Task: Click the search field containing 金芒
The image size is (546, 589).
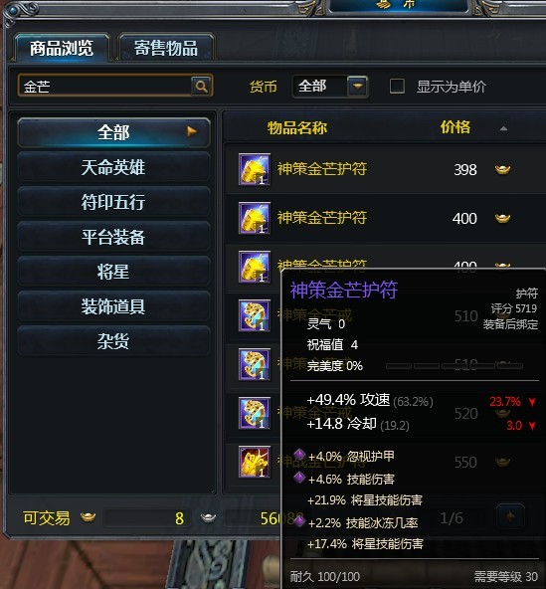Action: (x=105, y=86)
